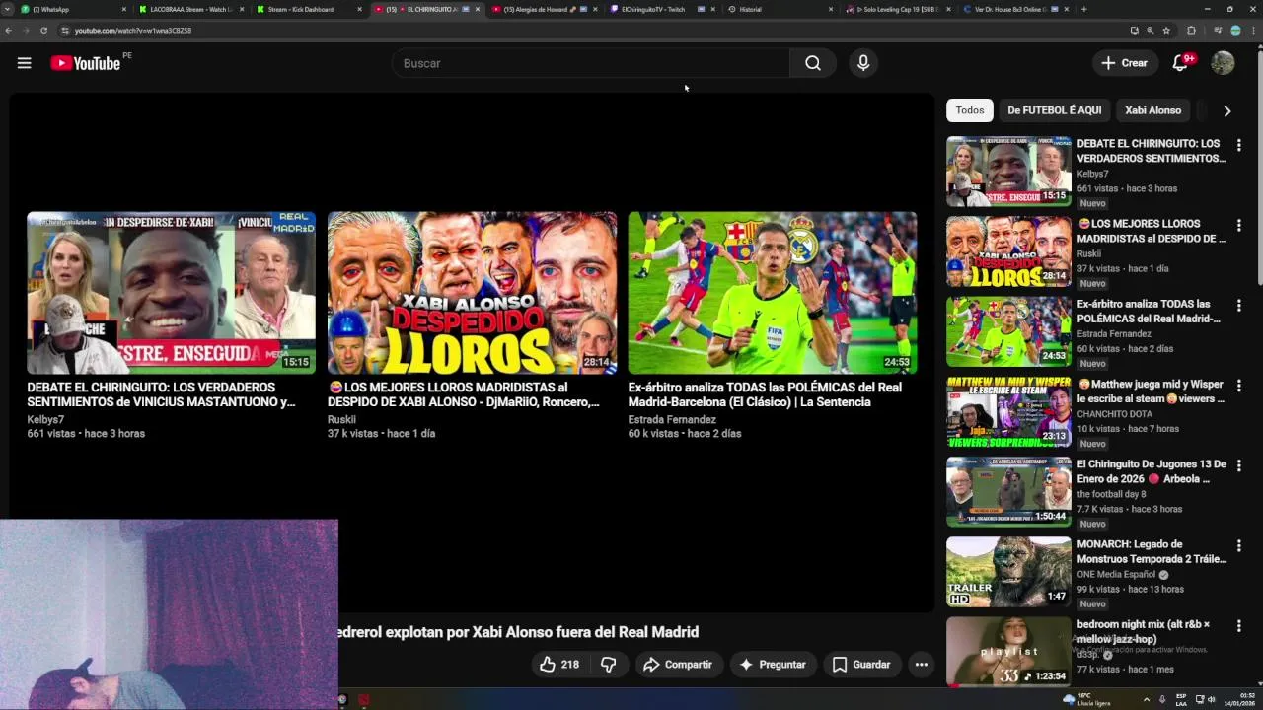
Task: Open the Estrada Fernandez channel under the end-screen video
Action: pyautogui.click(x=672, y=419)
